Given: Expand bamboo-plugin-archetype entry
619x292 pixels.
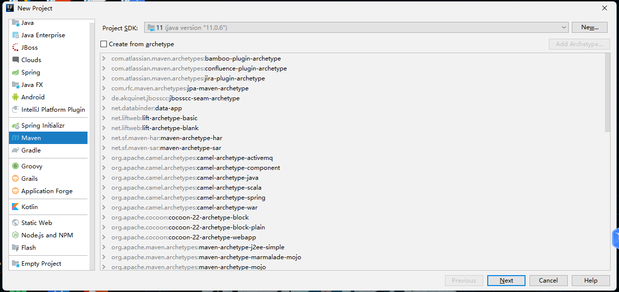Looking at the screenshot, I should [x=104, y=59].
